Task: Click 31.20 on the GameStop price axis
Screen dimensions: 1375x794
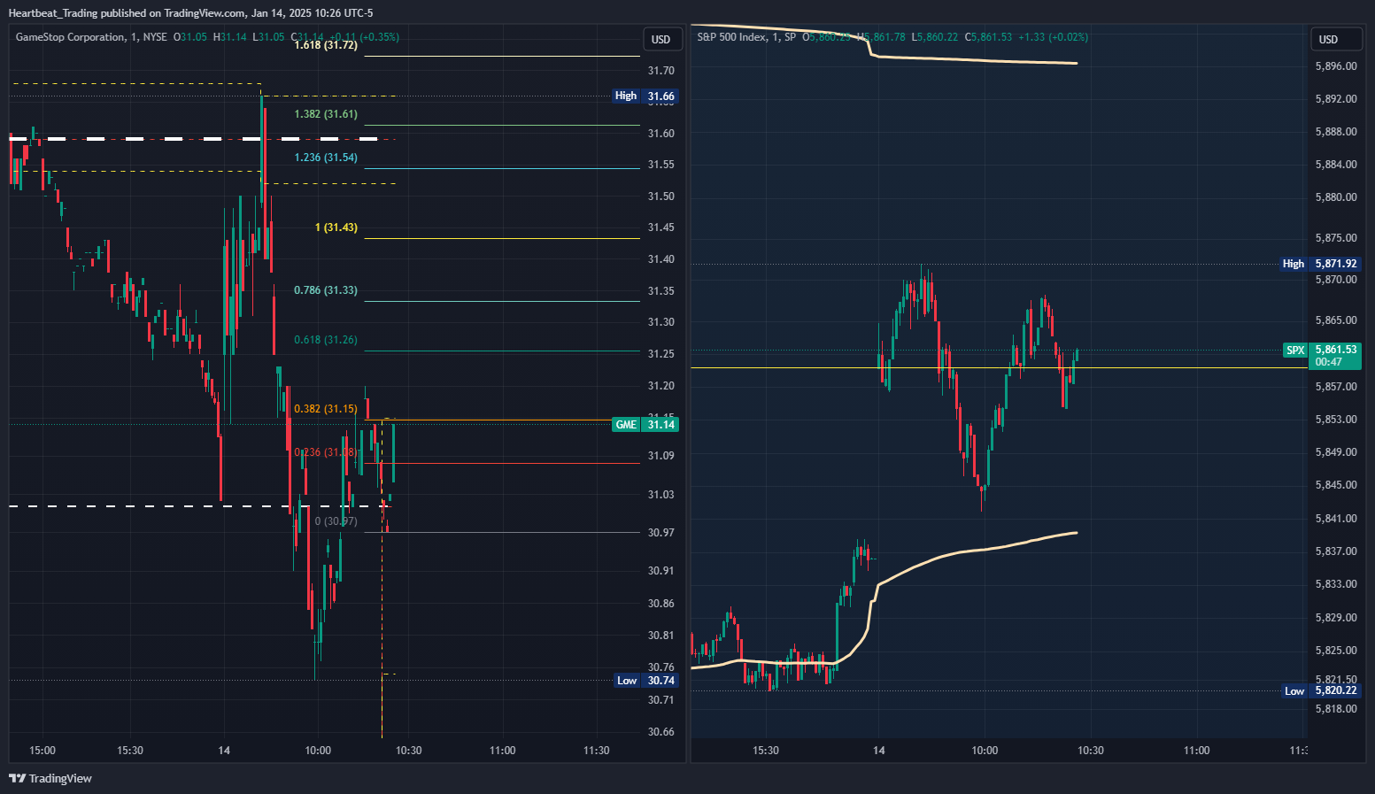Action: (661, 386)
